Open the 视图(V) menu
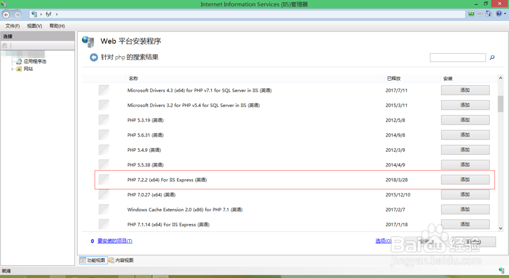Image resolution: width=509 pixels, height=278 pixels. coord(35,26)
